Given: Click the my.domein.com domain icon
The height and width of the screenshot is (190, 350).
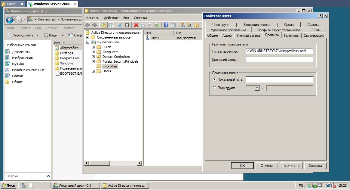Looking at the screenshot, I should click(x=93, y=42).
